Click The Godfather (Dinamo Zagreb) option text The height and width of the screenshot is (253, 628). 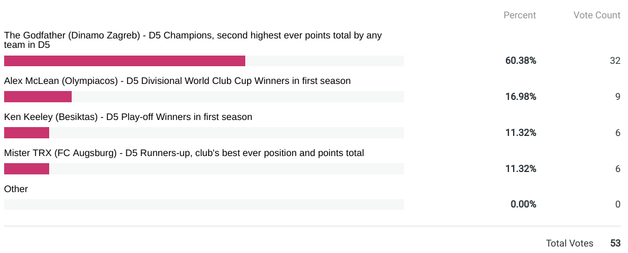193,40
